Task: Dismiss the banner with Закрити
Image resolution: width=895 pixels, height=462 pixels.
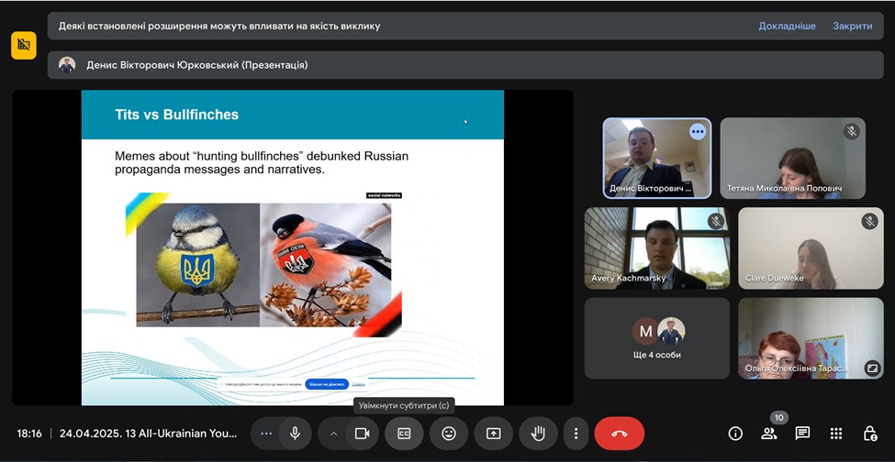Action: [x=852, y=26]
